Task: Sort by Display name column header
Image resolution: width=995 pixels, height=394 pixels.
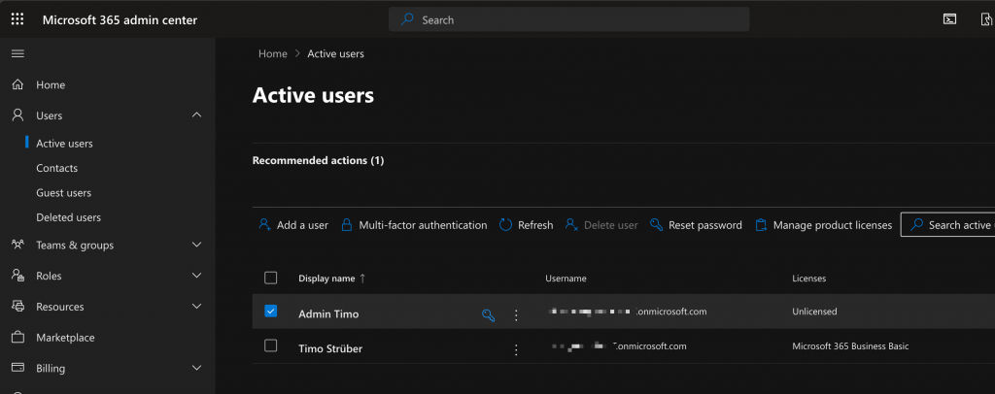Action: tap(326, 279)
